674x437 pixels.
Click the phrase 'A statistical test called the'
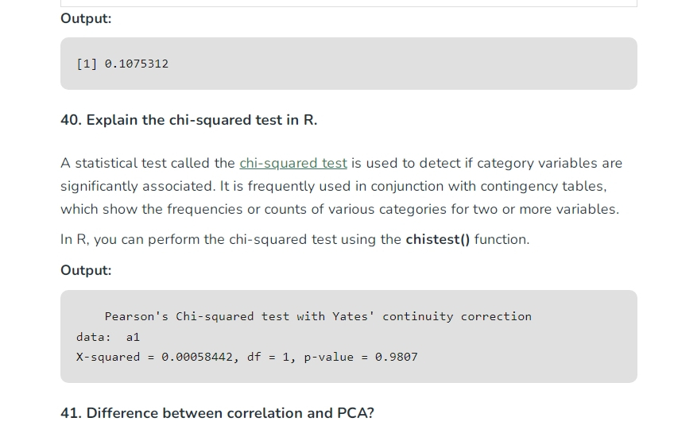(x=148, y=164)
